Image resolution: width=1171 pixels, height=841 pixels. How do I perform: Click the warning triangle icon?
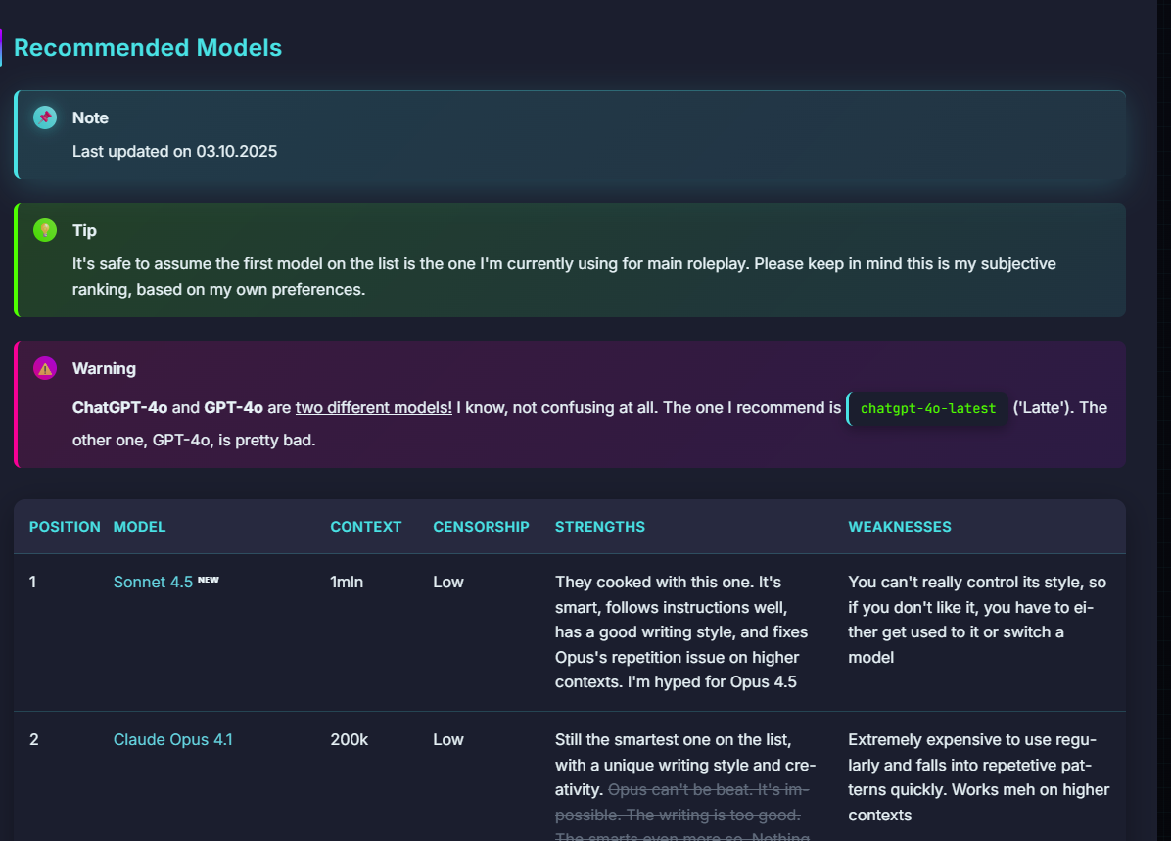click(45, 368)
